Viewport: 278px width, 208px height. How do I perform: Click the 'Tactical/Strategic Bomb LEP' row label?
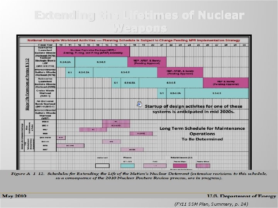coord(45,62)
